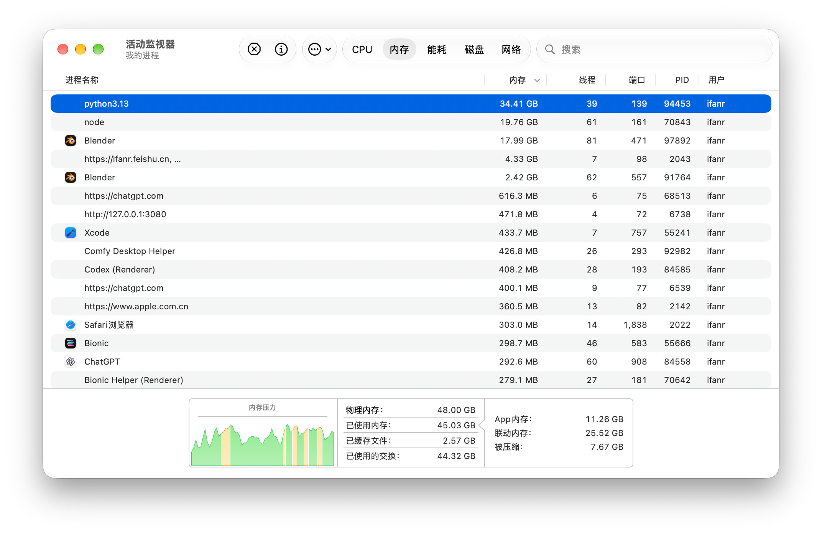Select the Codex (Renderer) process

click(411, 269)
